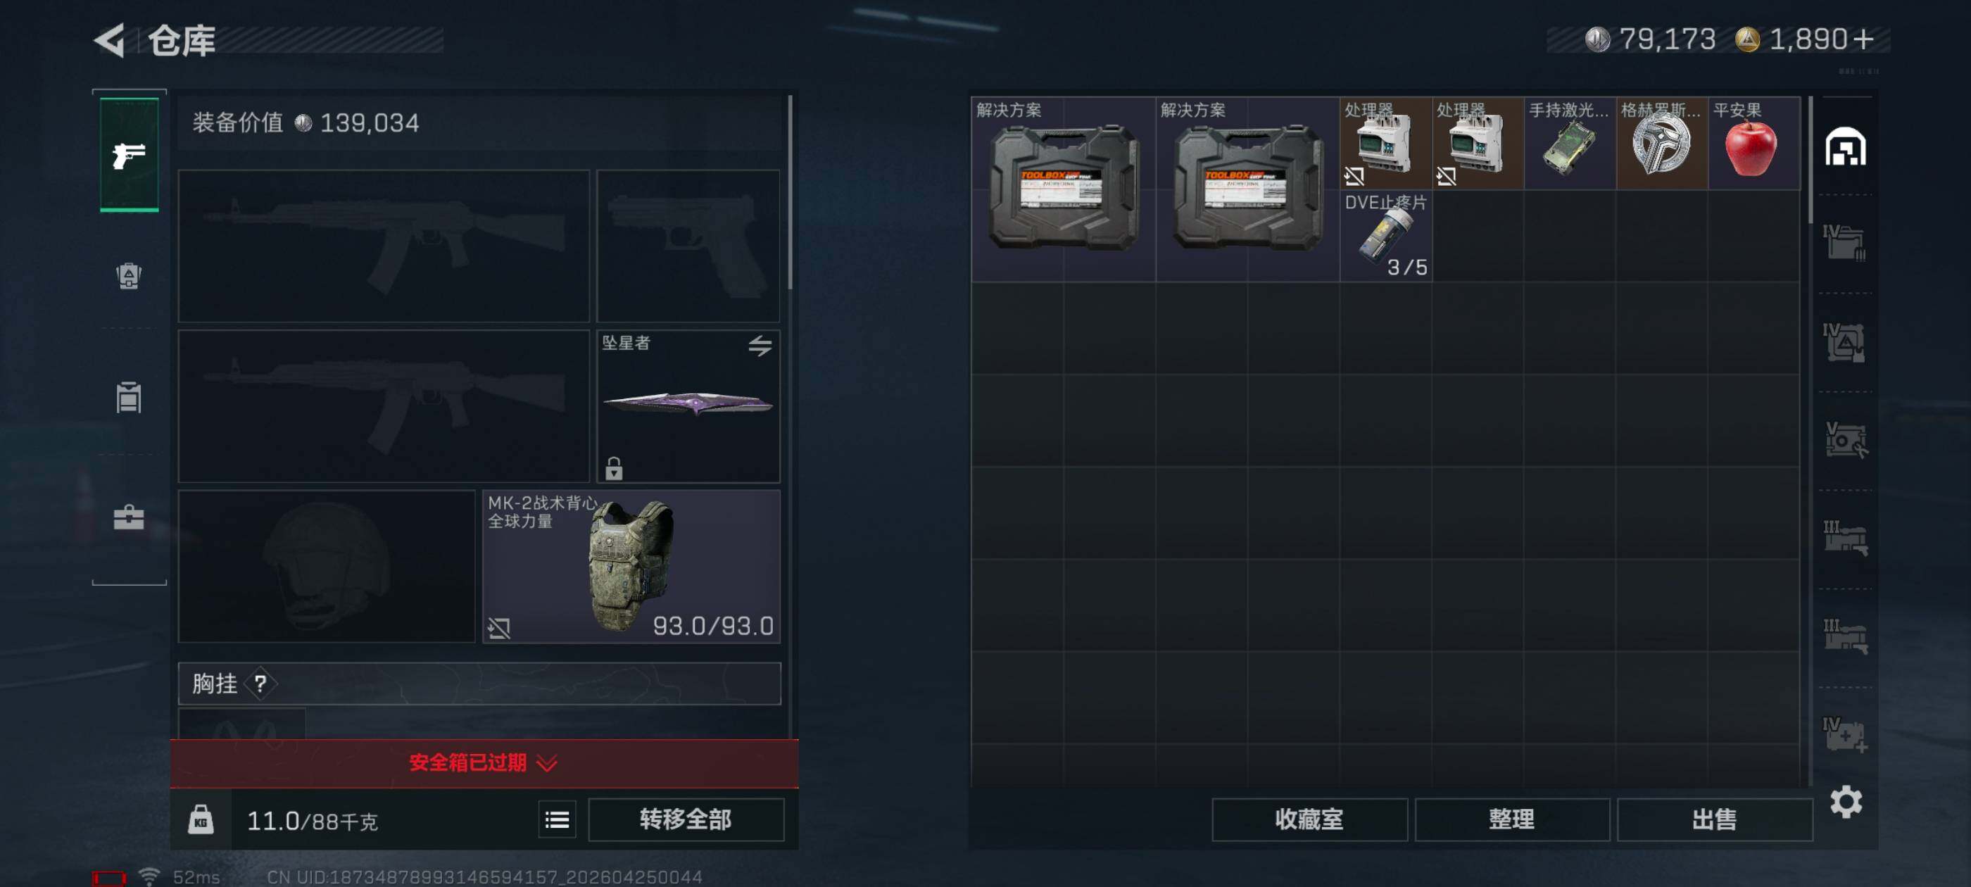Add currency with the plus sign beside 1,890
The height and width of the screenshot is (887, 1971).
(1864, 39)
